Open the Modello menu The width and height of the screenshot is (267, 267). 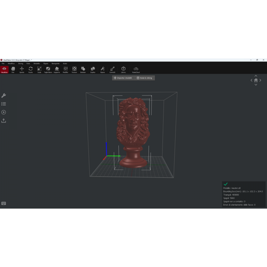(x=36, y=63)
